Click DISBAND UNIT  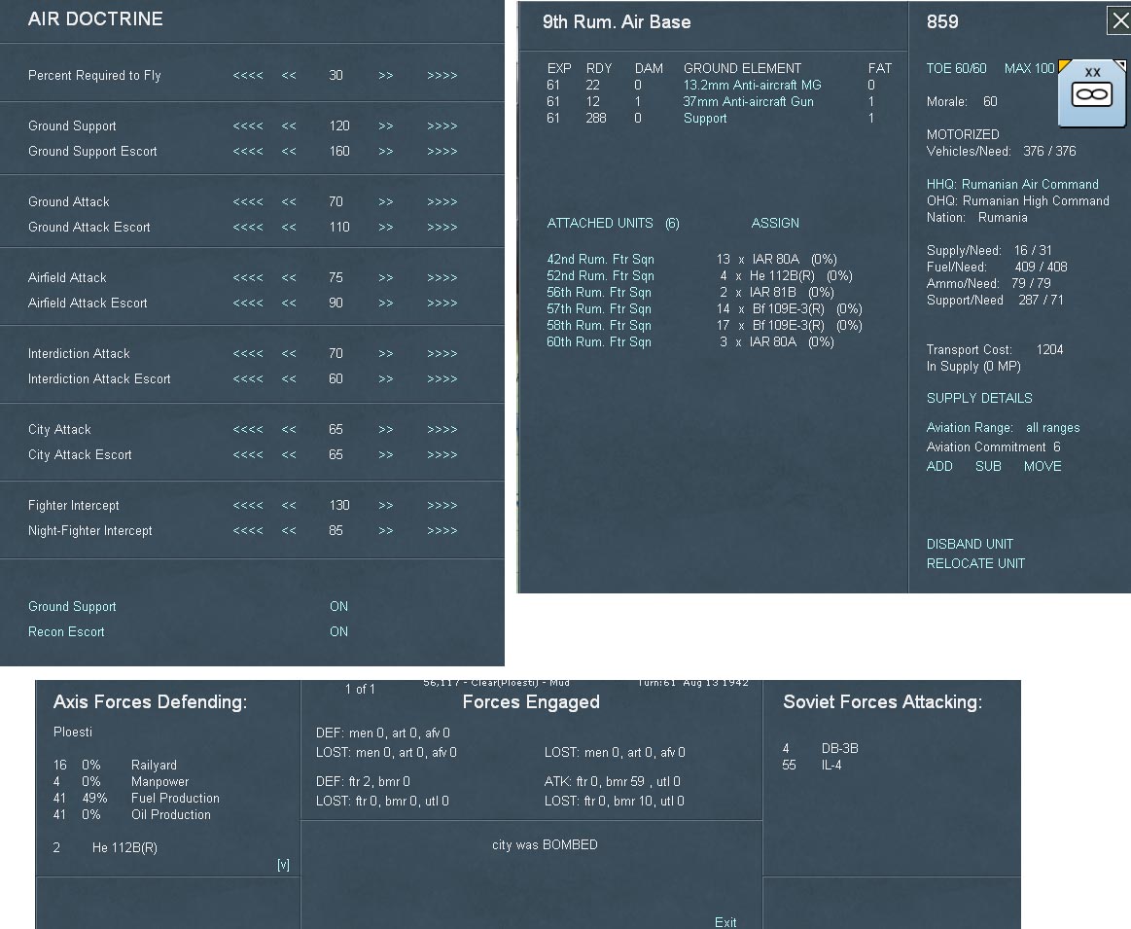coord(971,544)
